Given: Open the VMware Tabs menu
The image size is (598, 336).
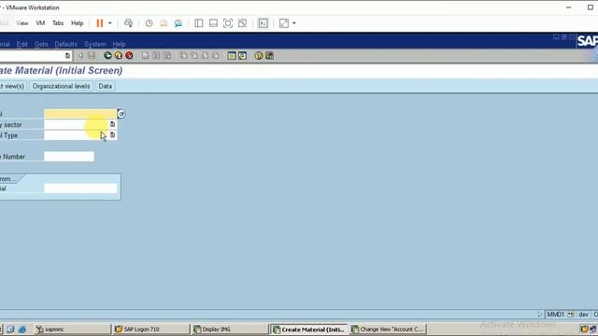Looking at the screenshot, I should click(x=58, y=23).
